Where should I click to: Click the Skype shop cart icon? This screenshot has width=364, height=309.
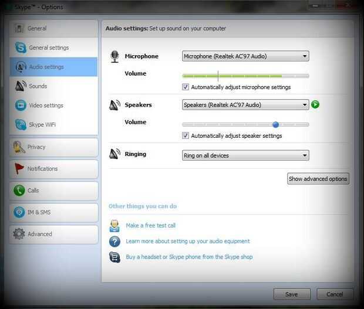click(114, 257)
